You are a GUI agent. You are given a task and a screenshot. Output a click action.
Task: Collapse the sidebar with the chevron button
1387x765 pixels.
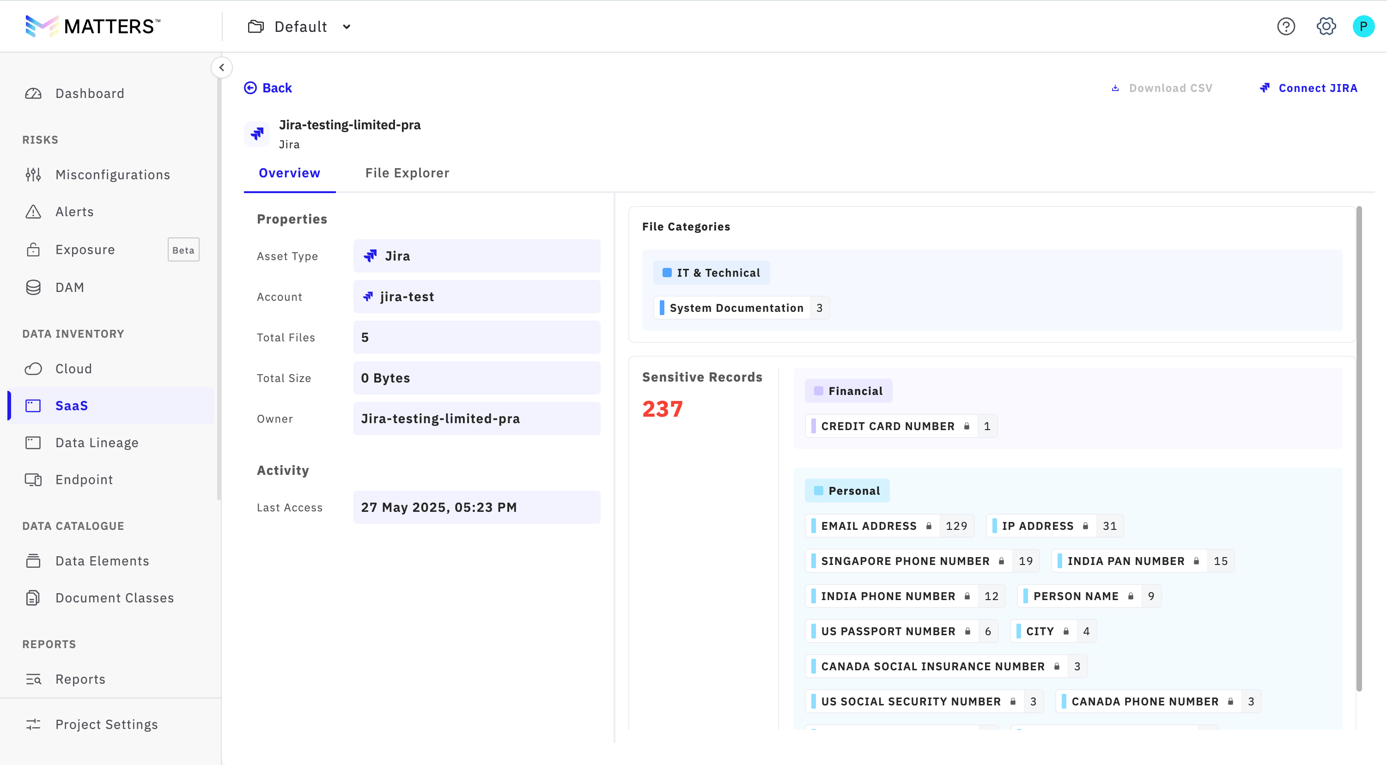pos(222,68)
